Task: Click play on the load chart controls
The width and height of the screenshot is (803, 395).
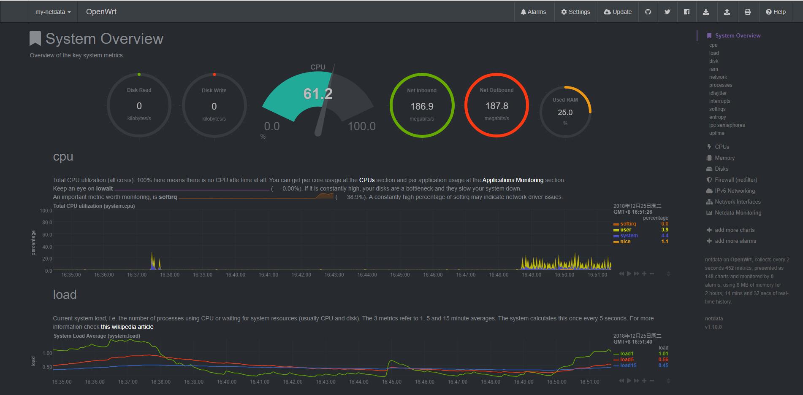Action: [x=629, y=381]
